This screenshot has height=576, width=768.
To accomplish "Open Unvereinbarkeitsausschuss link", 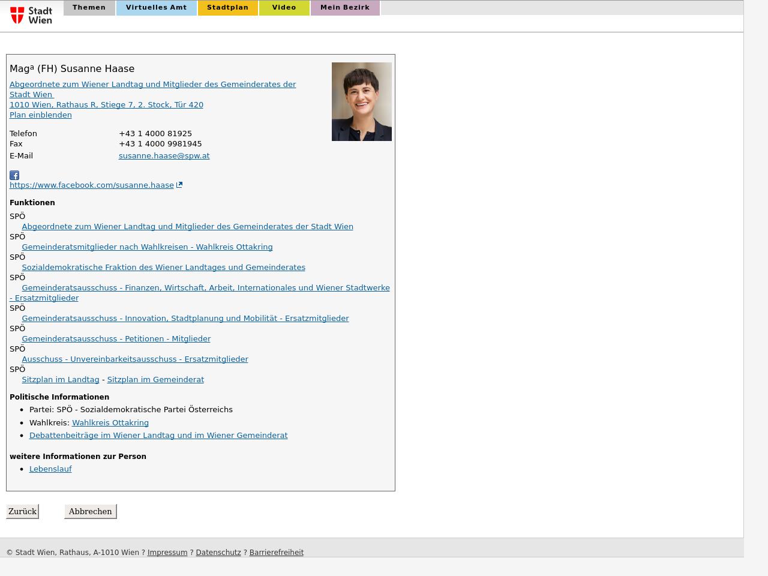I will [x=134, y=359].
